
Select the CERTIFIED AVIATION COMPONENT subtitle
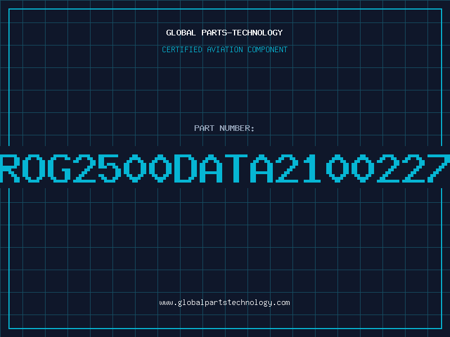[x=224, y=49]
